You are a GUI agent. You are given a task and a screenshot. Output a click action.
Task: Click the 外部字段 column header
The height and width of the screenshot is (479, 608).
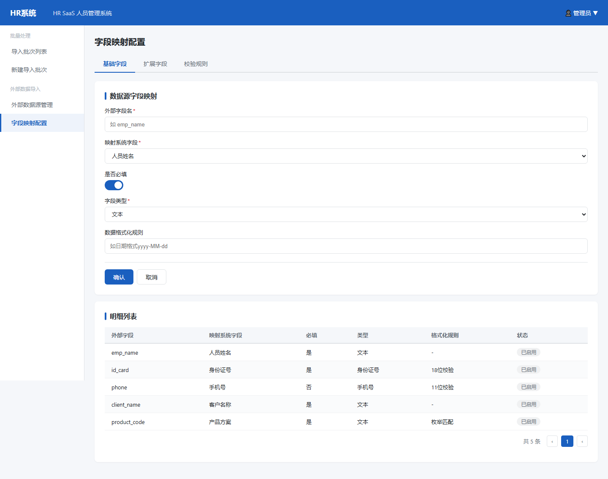pos(122,335)
